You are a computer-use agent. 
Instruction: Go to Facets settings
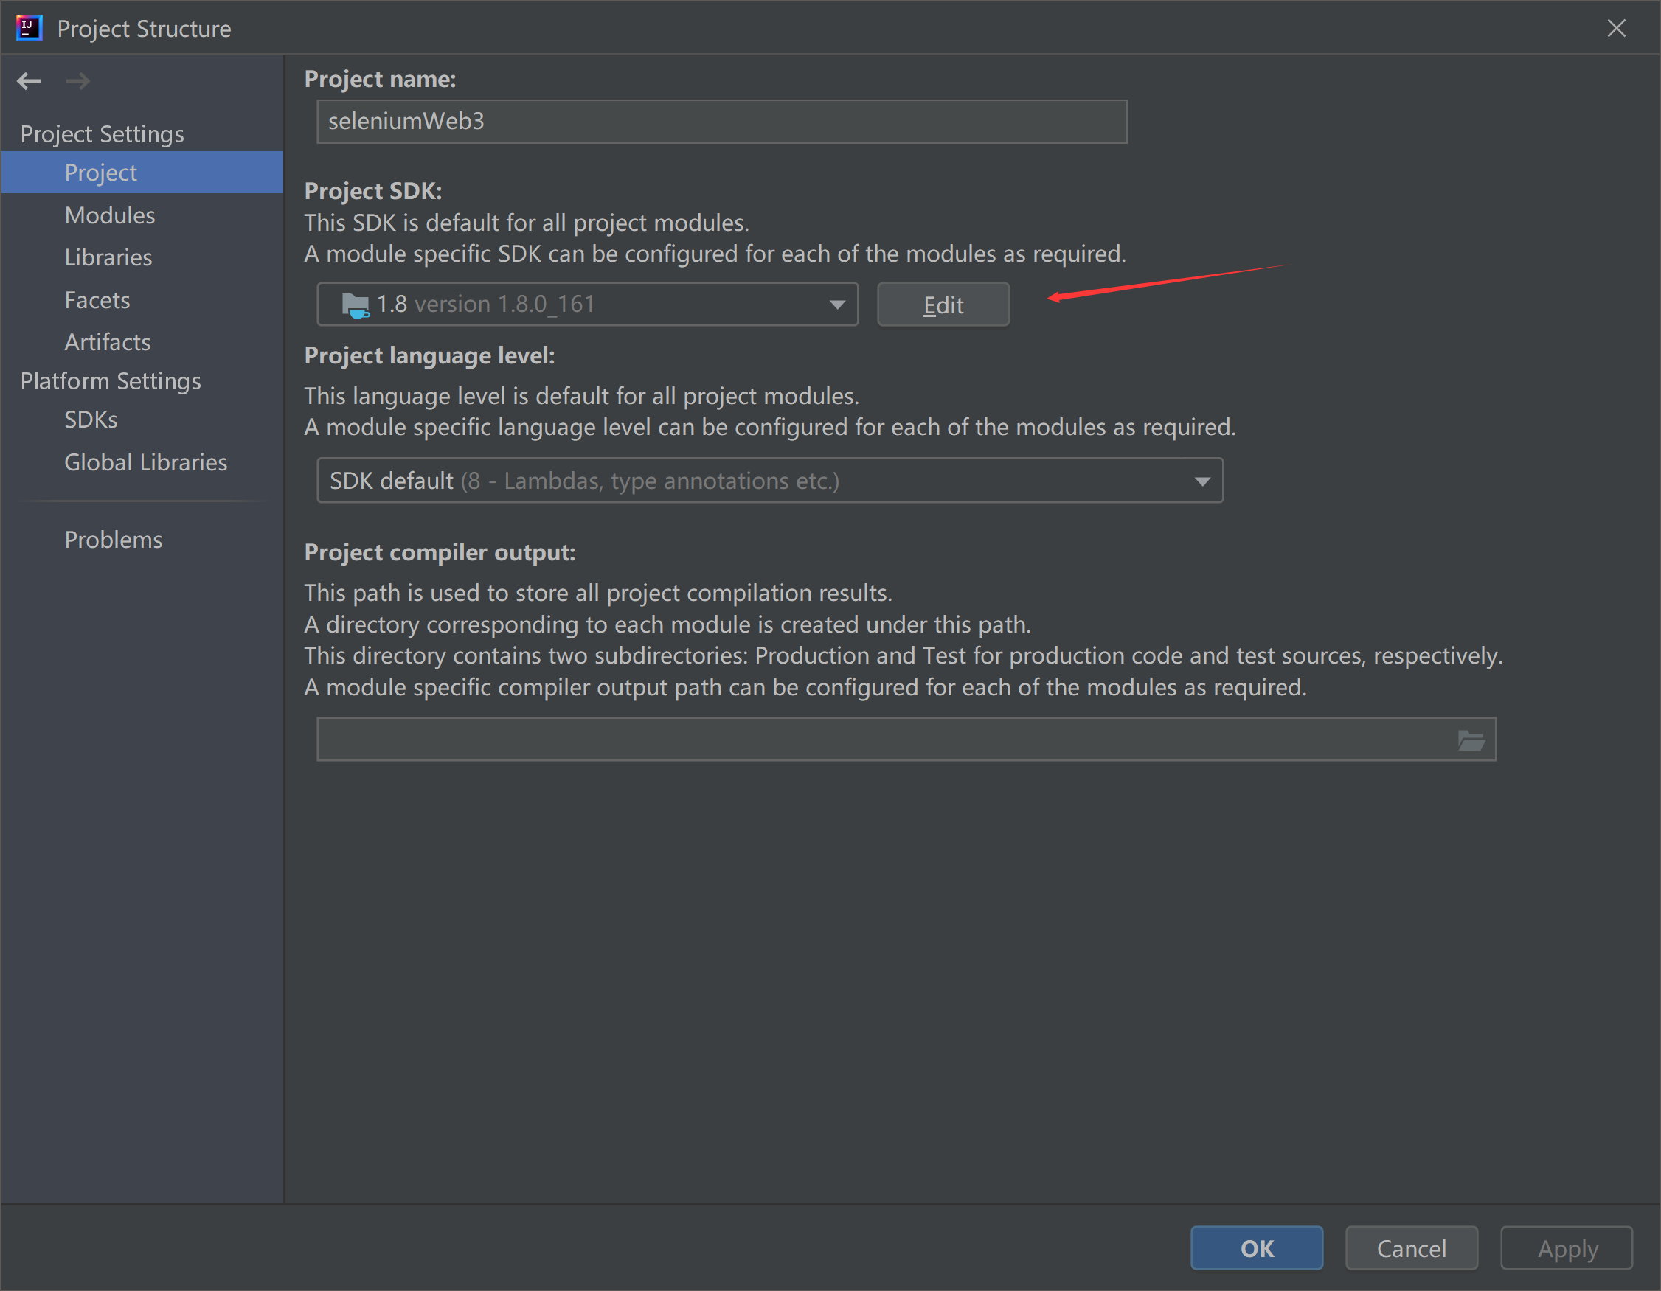click(x=97, y=300)
